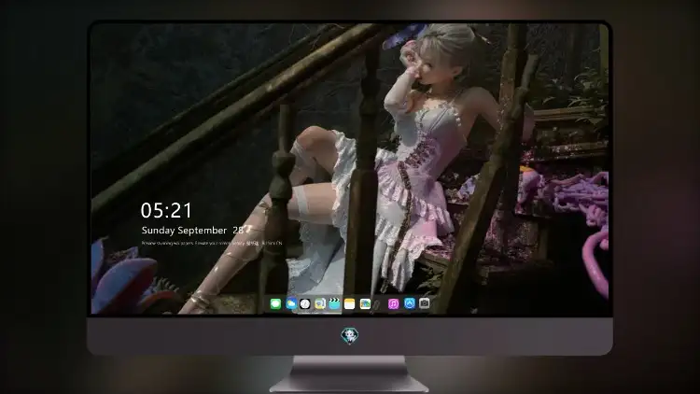Open the yellow Notes app in the dock
This screenshot has width=700, height=394.
tap(350, 303)
